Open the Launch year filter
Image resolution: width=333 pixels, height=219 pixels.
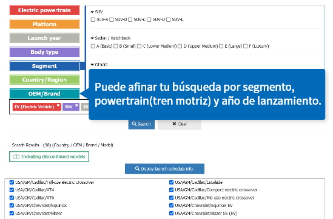pyautogui.click(x=45, y=38)
